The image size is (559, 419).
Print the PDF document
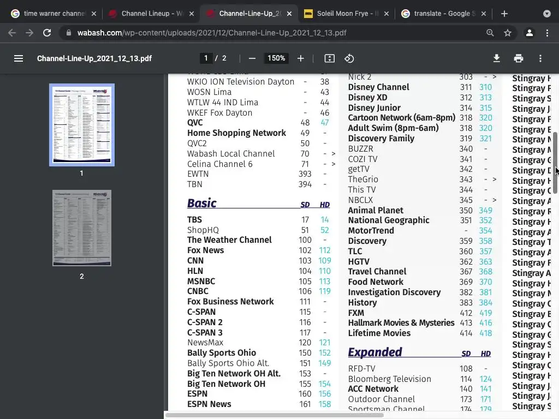[519, 58]
